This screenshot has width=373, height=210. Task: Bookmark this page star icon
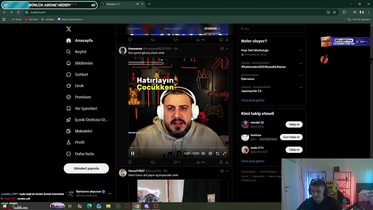[x=335, y=12]
